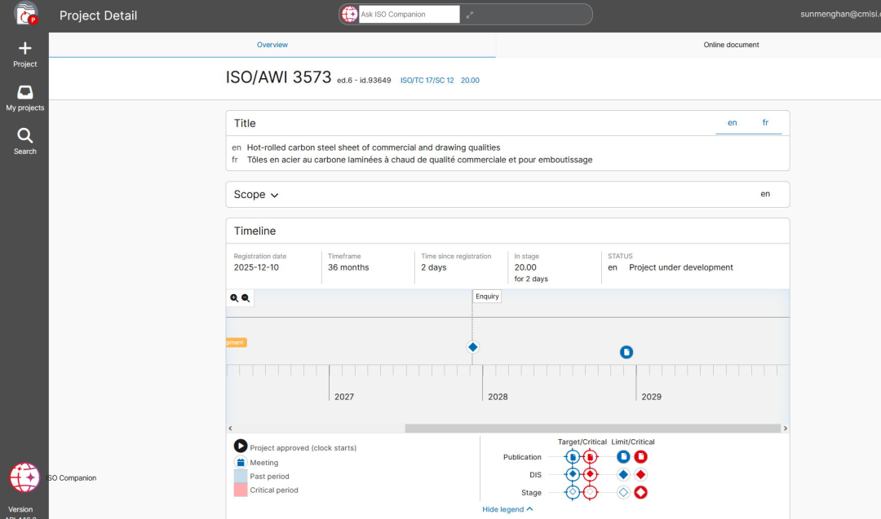Click Publication limit blue legend icon
The image size is (881, 519).
coord(623,457)
